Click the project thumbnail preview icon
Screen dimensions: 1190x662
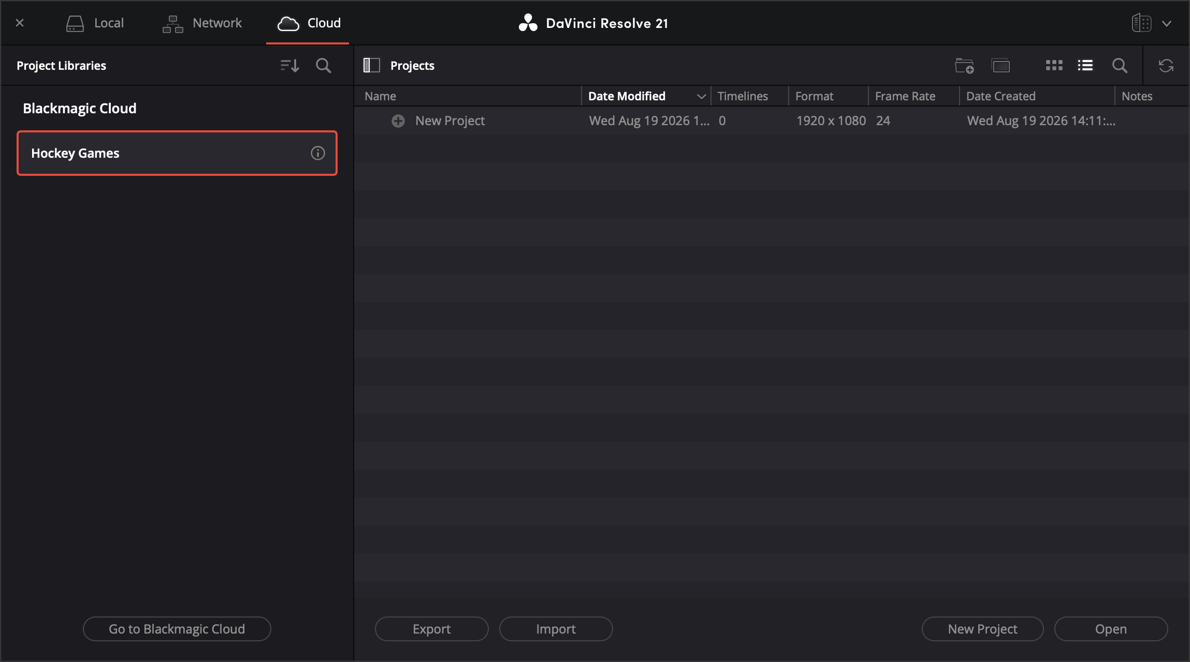pyautogui.click(x=1001, y=66)
